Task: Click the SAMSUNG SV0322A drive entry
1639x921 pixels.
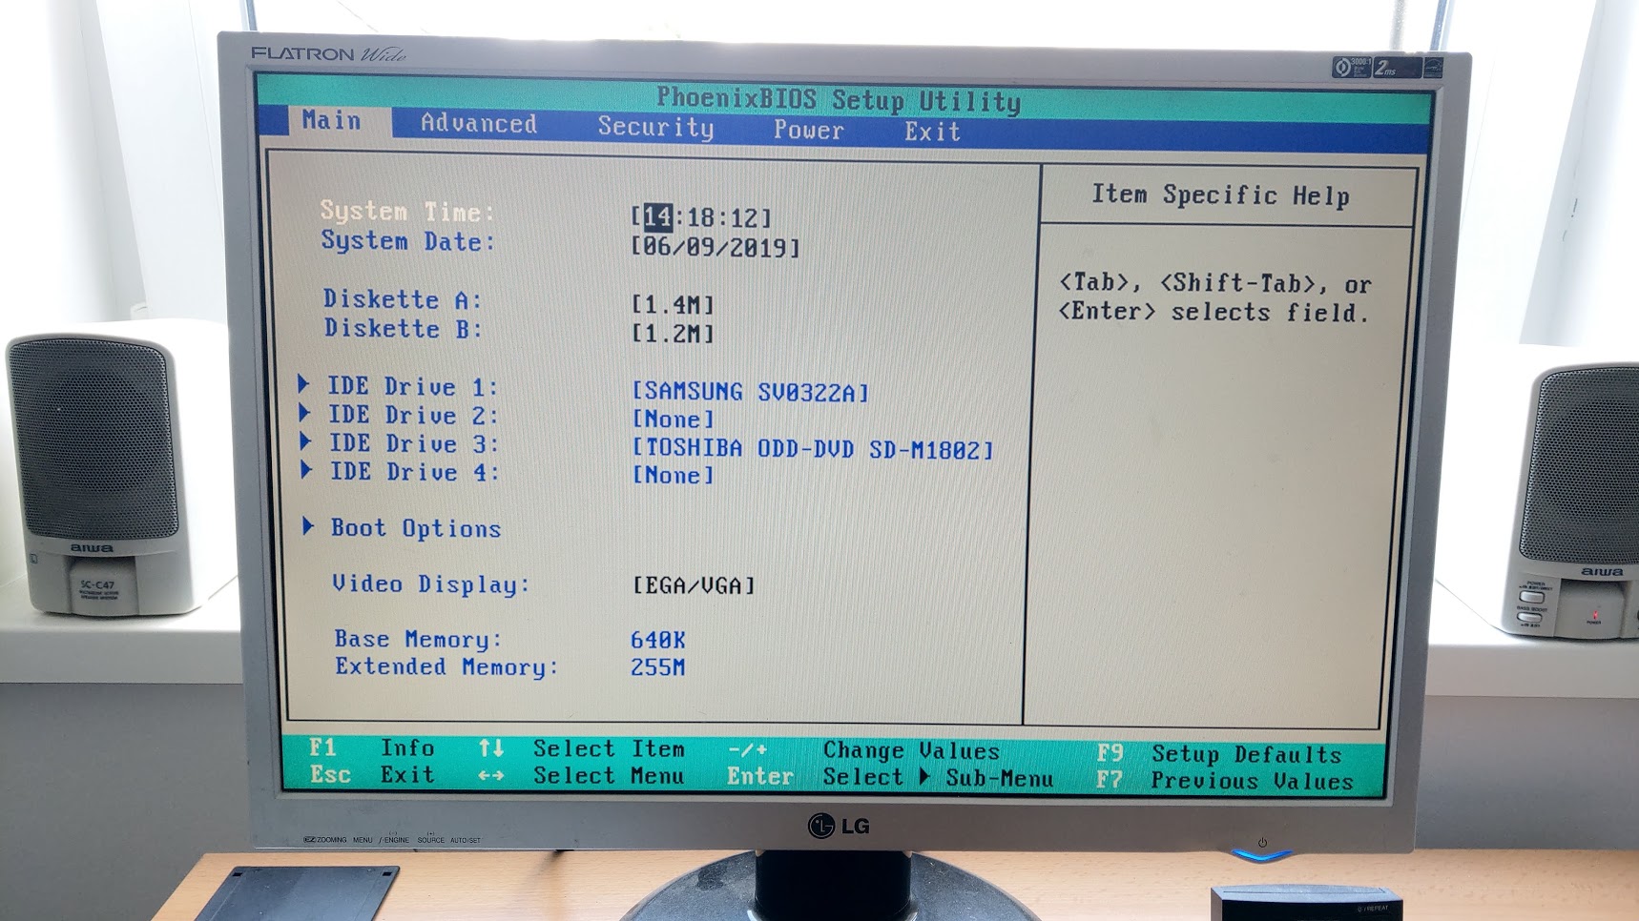Action: click(751, 392)
